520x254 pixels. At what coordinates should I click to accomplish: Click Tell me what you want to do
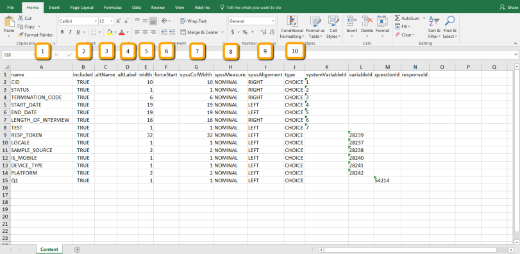click(251, 7)
